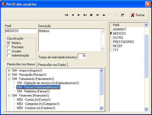
Task: Click the Fechar button
Action: coord(138,15)
